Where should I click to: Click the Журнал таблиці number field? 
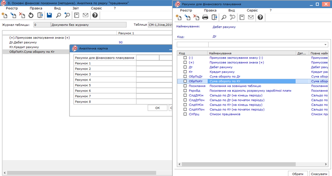[42, 24]
